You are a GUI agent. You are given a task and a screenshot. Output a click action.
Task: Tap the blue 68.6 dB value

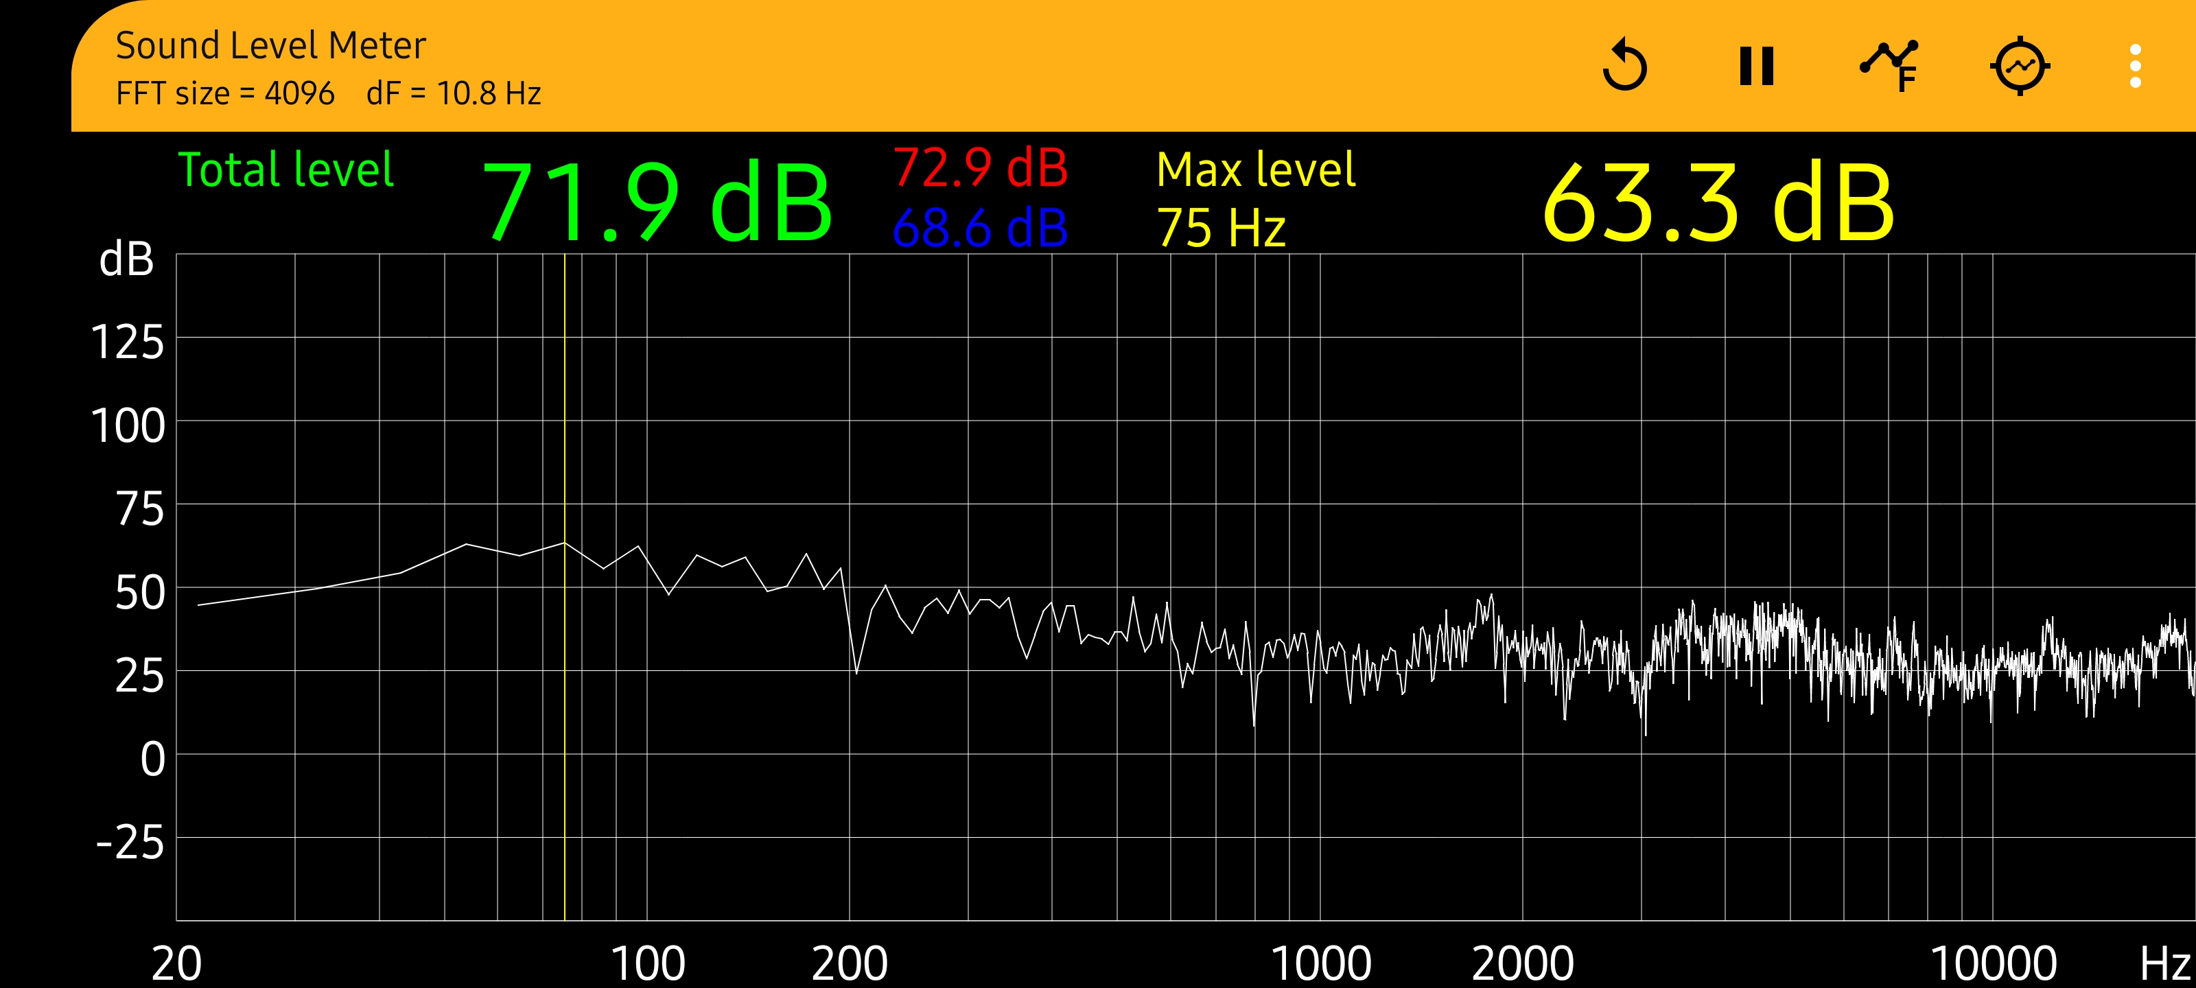[981, 228]
